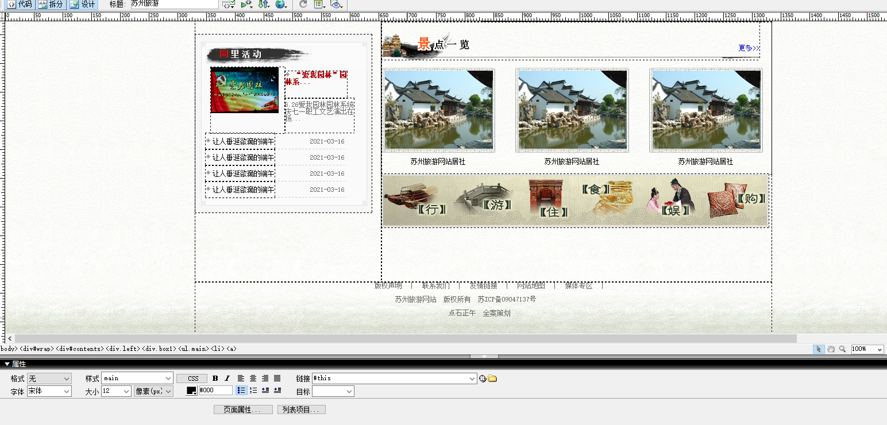Browse for link file with folder icon

[492, 378]
